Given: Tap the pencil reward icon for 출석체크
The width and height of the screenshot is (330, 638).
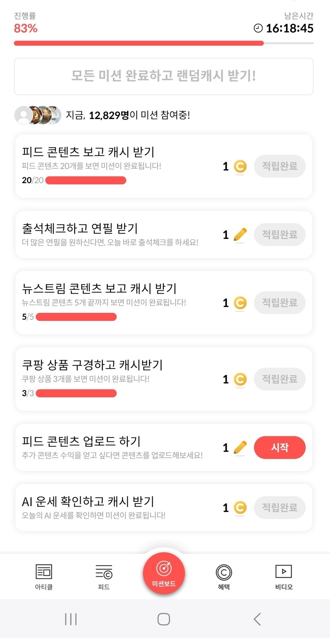Looking at the screenshot, I should coord(240,235).
